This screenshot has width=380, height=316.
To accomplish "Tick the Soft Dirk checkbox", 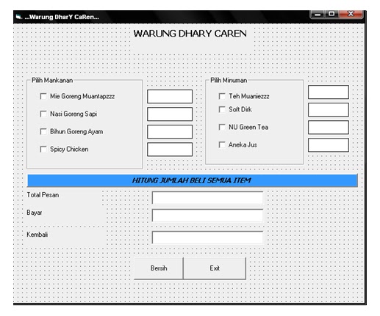I will (222, 109).
